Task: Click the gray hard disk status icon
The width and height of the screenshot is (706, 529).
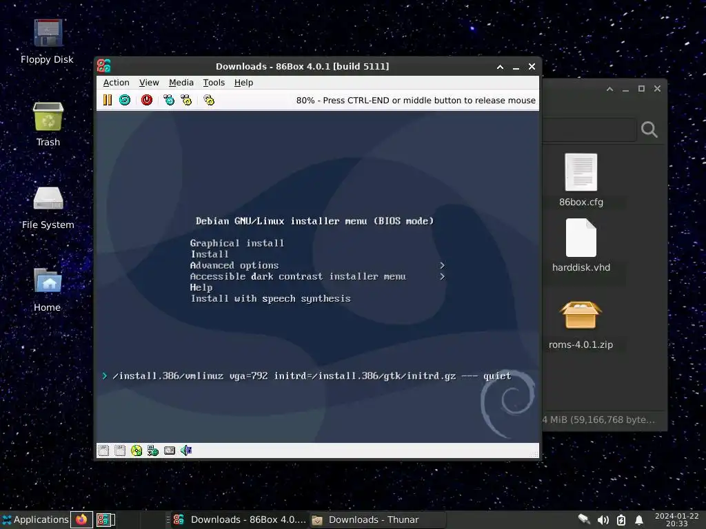Action: pos(170,450)
